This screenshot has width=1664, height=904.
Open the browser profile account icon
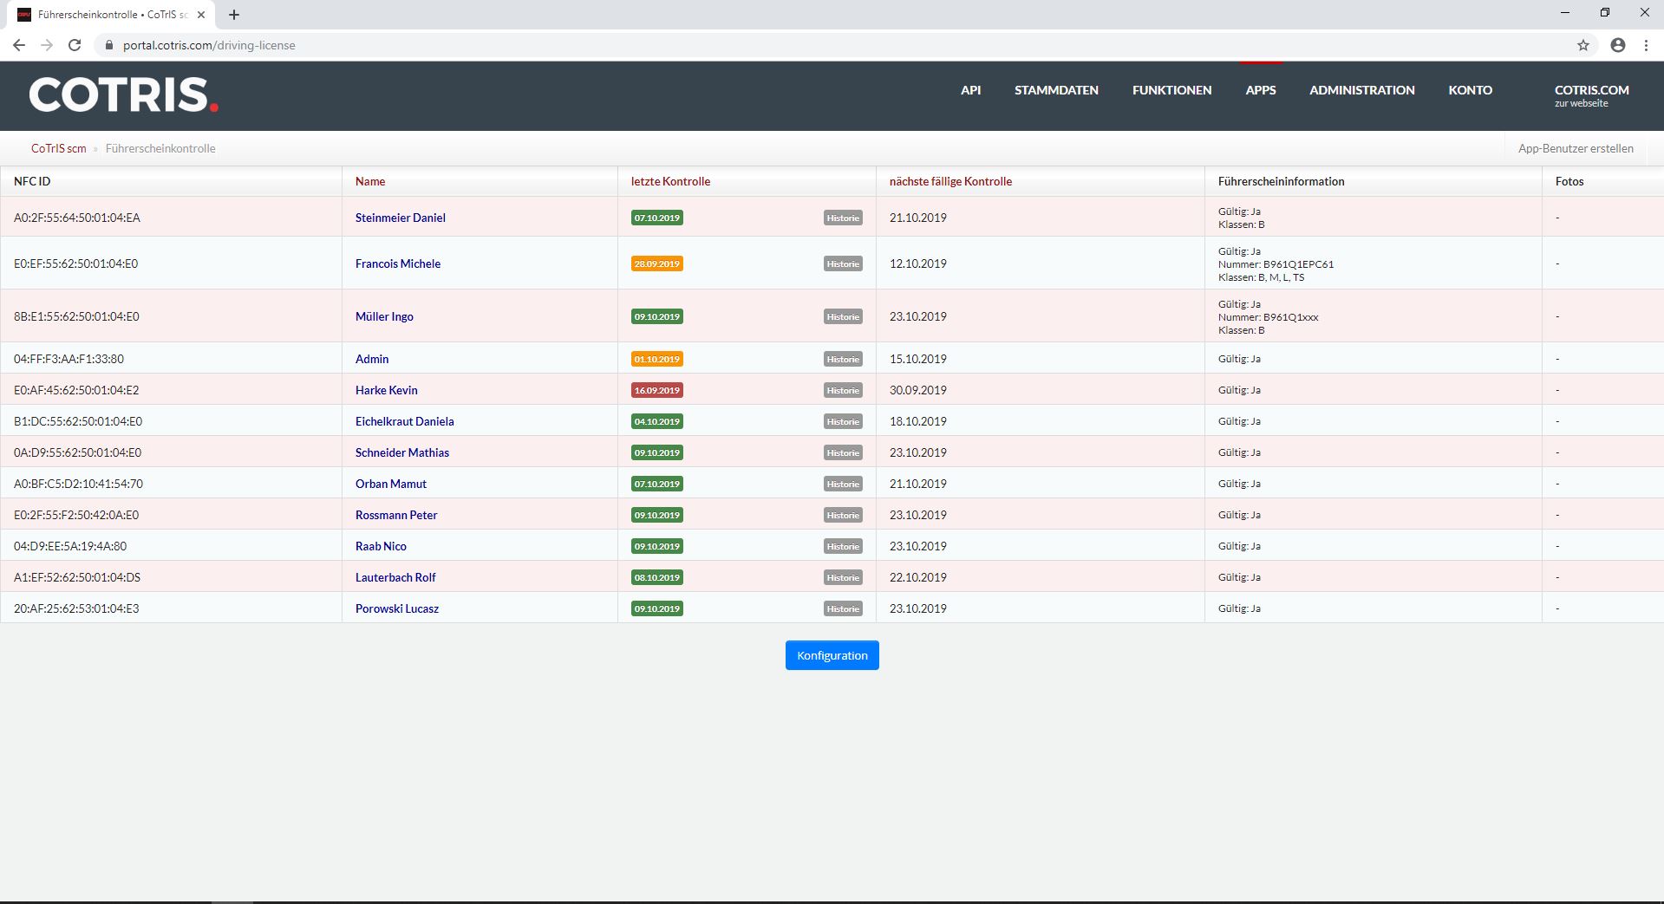pos(1617,45)
